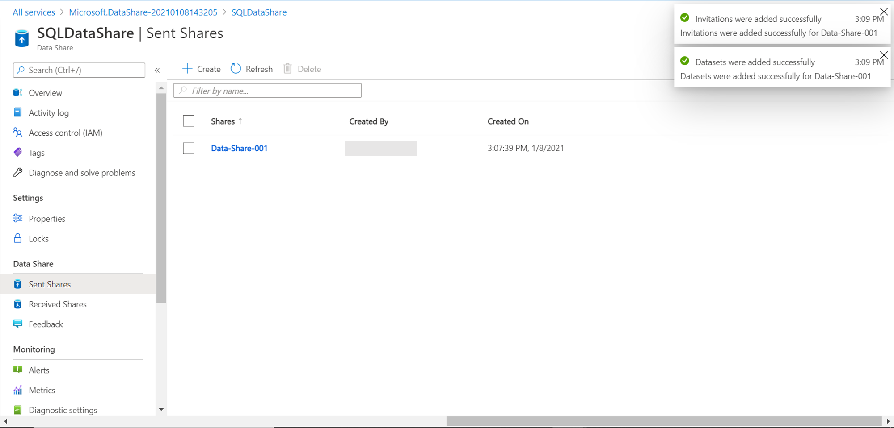Screen dimensions: 894x428
Task: Click the Created By column header
Action: pos(369,121)
